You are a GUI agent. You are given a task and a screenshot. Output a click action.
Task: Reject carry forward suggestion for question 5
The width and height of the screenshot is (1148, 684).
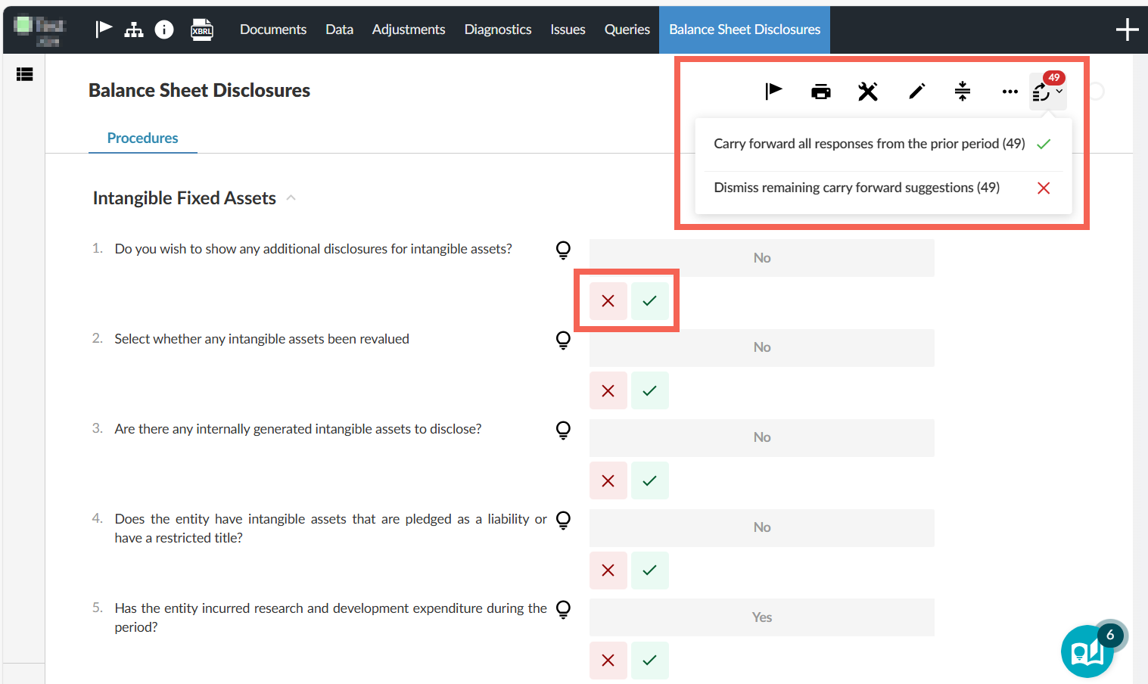608,661
